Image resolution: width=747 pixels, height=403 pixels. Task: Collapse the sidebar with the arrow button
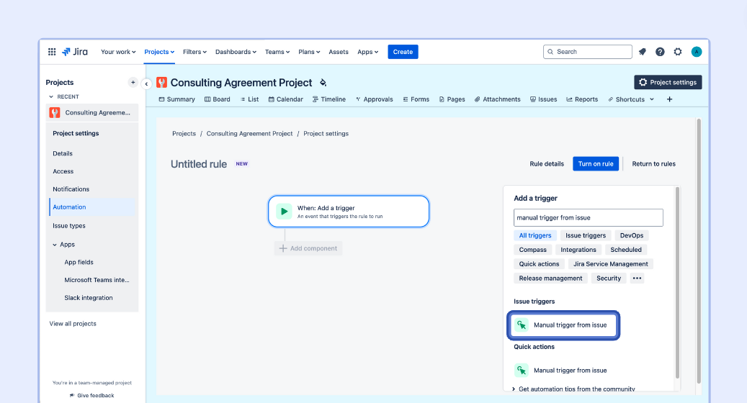click(x=146, y=83)
